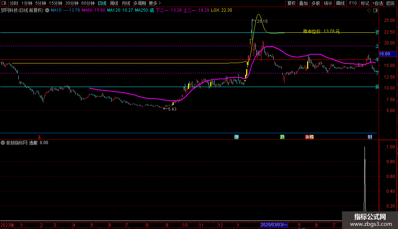
Task: Click the MA60: 15.60 indicator value
Action: click(x=93, y=10)
